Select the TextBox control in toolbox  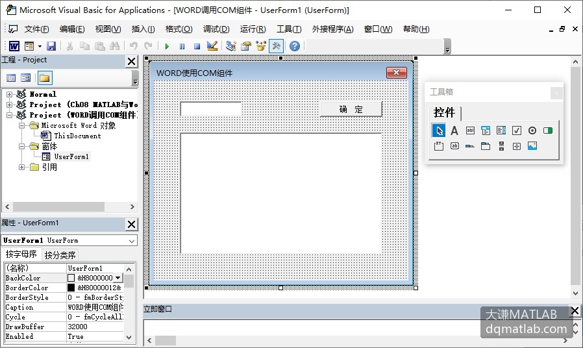click(470, 130)
